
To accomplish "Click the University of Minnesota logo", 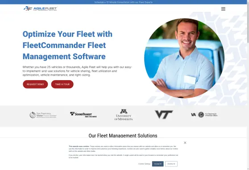I will (124, 115).
